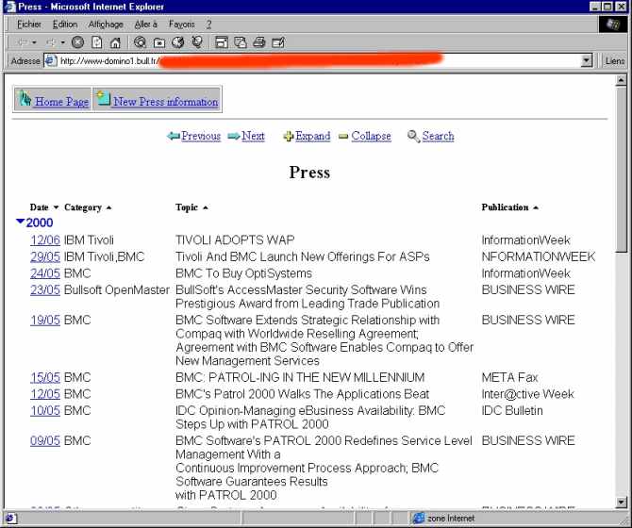This screenshot has height=528, width=632.
Task: Open the History toolbar icon
Action: tap(177, 42)
